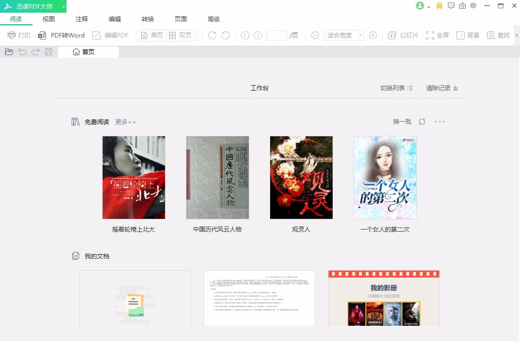Expand more toolbar tools with right chevron
The image size is (520, 342).
[516, 35]
